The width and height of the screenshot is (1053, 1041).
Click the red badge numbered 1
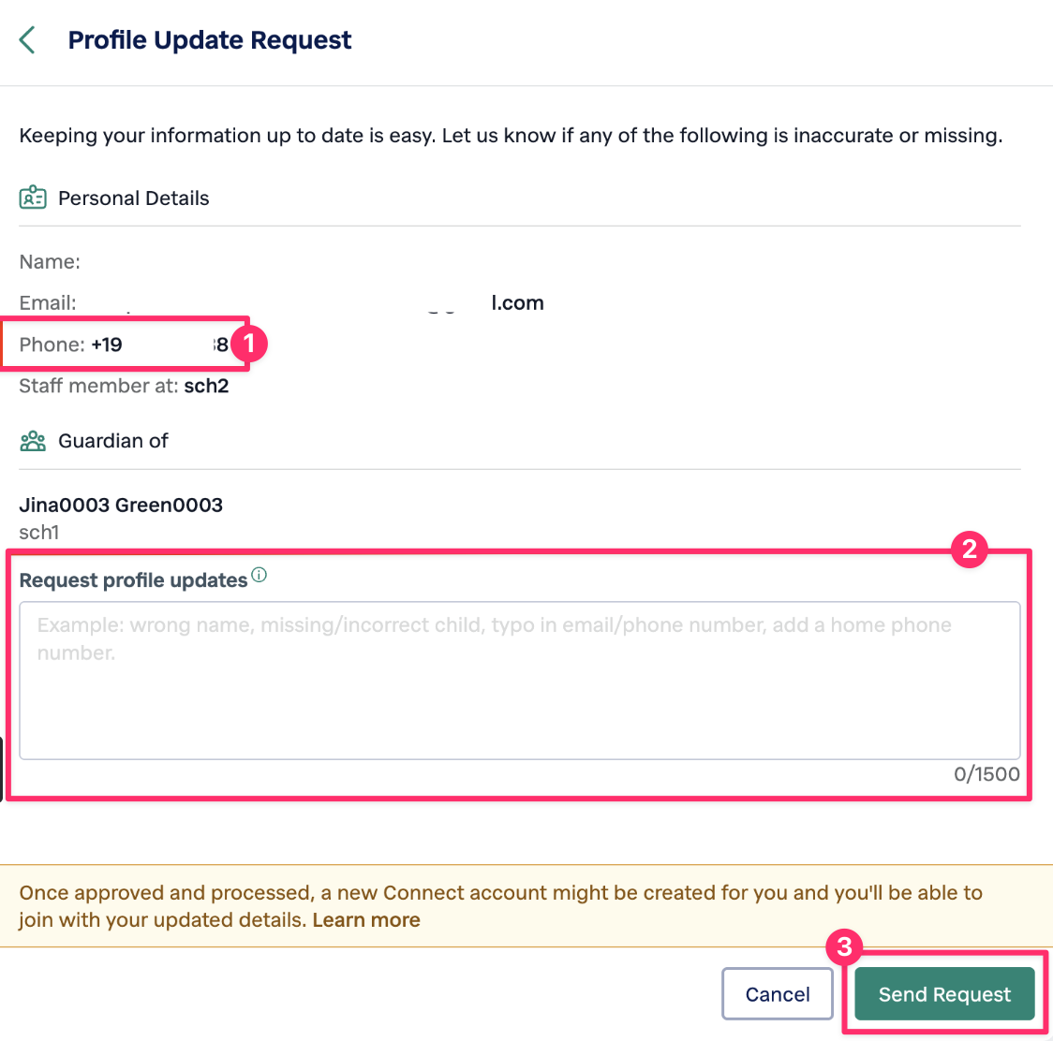pos(249,345)
